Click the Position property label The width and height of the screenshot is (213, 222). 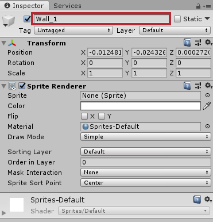pos(20,52)
